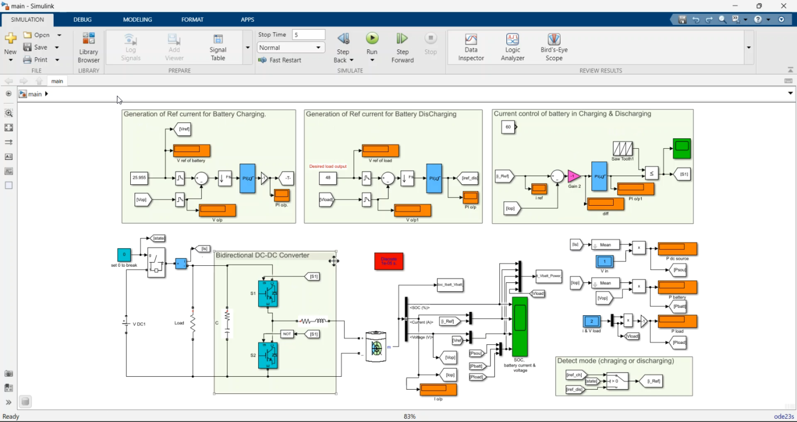Click the Step Forward icon
Screen dimensions: 797x422
[x=402, y=39]
